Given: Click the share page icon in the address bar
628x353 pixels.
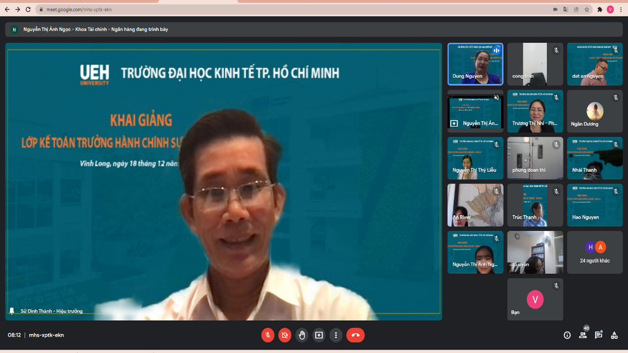Looking at the screenshot, I should click(x=576, y=10).
